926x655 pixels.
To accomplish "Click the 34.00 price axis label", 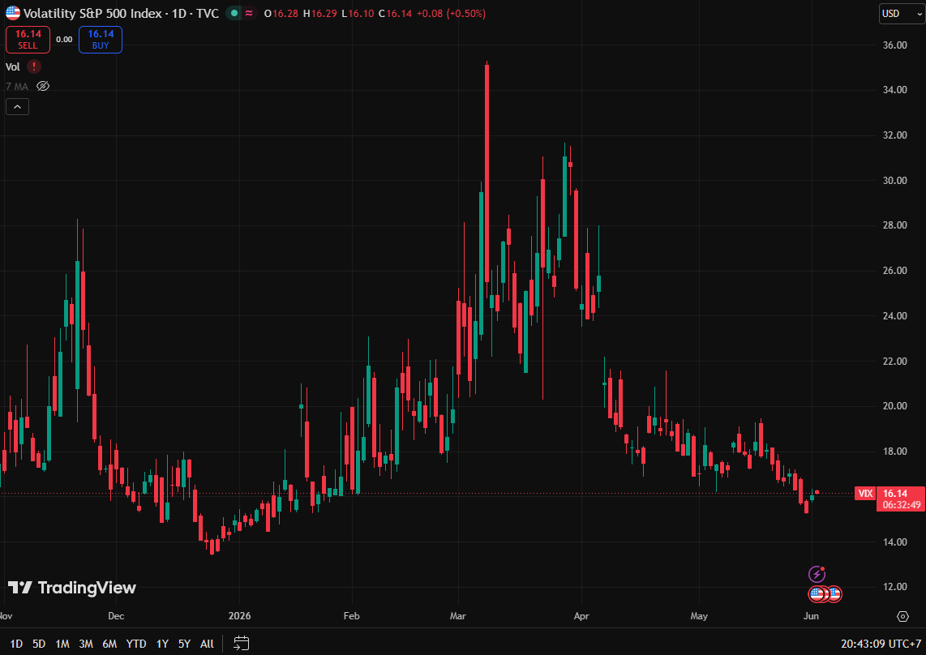I will tap(894, 90).
